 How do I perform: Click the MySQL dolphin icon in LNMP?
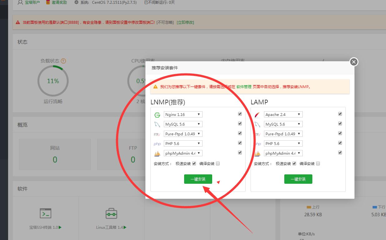point(157,124)
